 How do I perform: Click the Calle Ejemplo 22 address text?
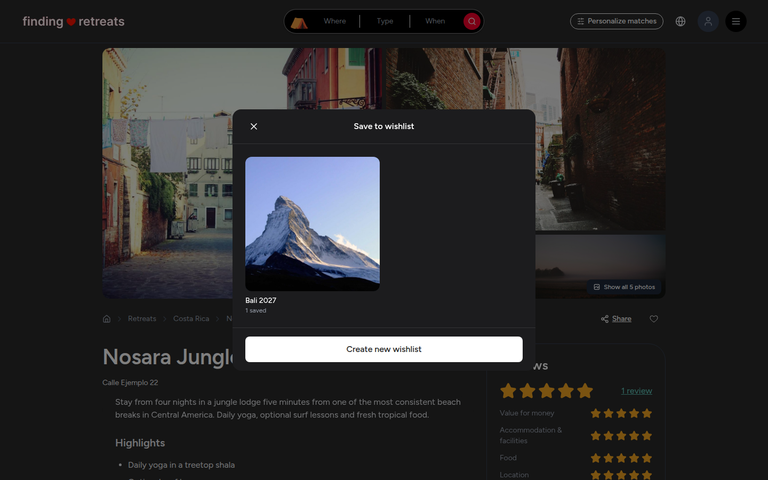point(130,382)
